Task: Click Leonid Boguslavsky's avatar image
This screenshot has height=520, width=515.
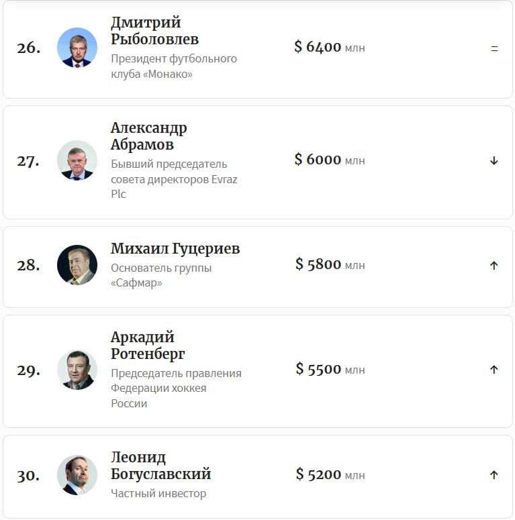Action: pyautogui.click(x=77, y=475)
